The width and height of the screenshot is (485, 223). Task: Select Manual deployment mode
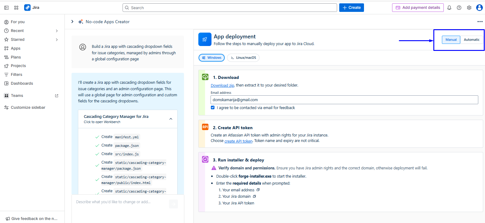point(451,40)
